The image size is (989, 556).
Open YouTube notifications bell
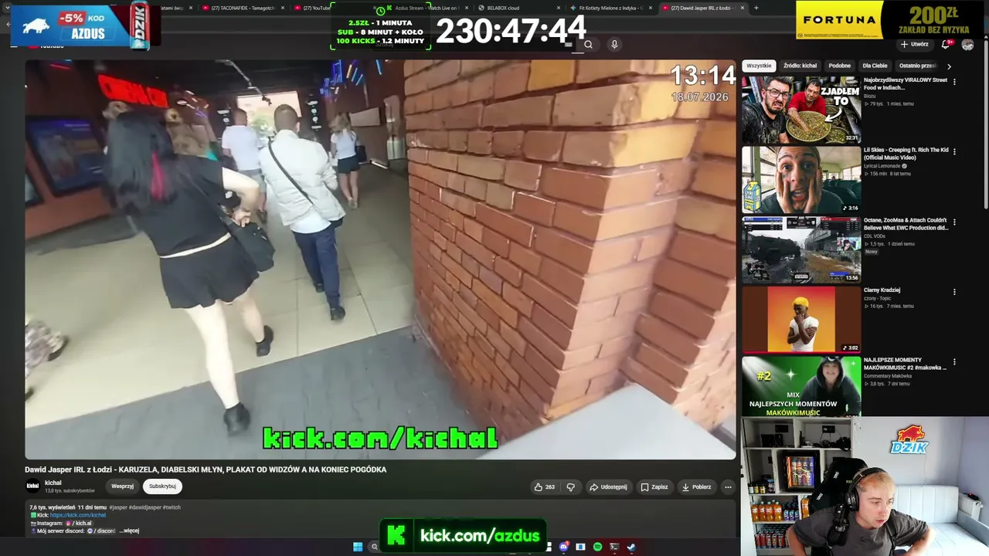pyautogui.click(x=946, y=45)
